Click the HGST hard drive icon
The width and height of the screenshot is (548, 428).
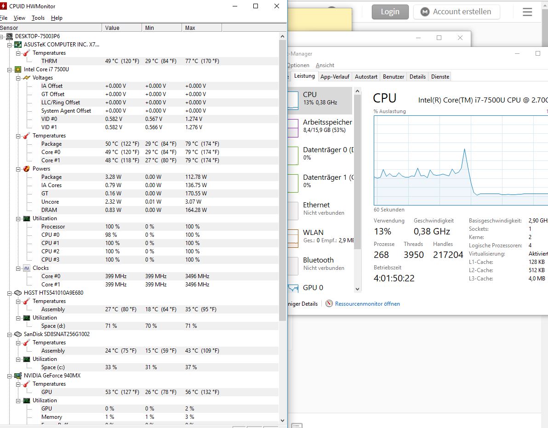tap(18, 293)
